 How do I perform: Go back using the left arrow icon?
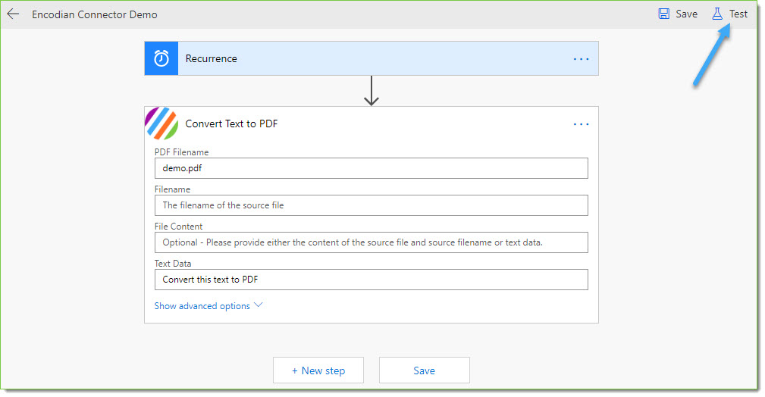pyautogui.click(x=13, y=14)
